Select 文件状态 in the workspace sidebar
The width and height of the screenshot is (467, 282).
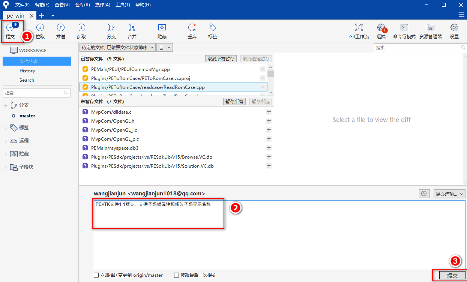pos(37,61)
